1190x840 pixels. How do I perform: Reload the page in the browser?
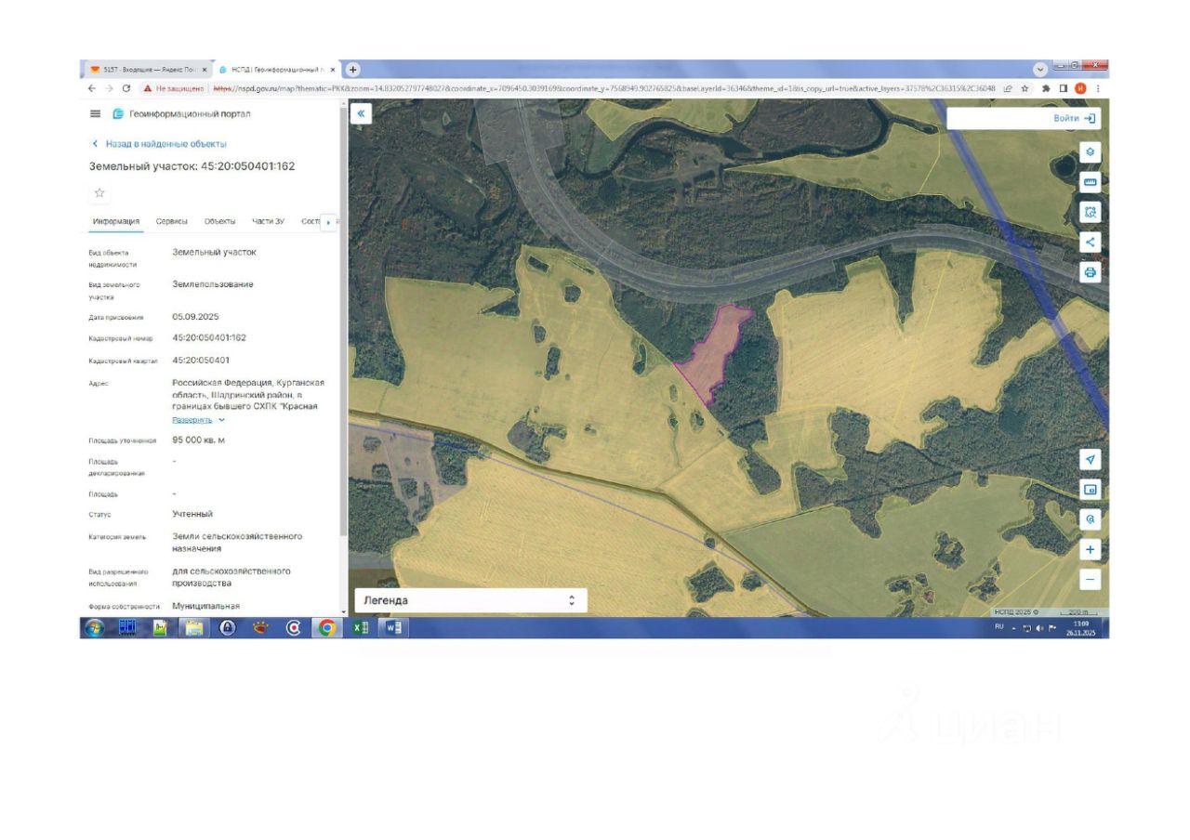[x=126, y=88]
